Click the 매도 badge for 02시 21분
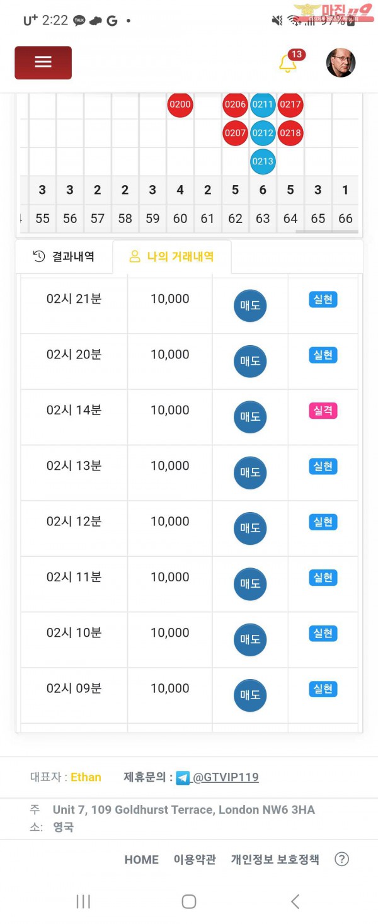This screenshot has height=924, width=378. (x=250, y=306)
